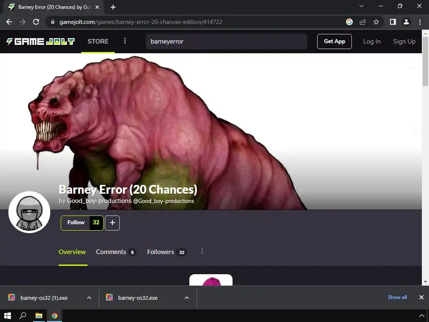Click the browser forward arrow
The height and width of the screenshot is (322, 429).
coord(23,22)
